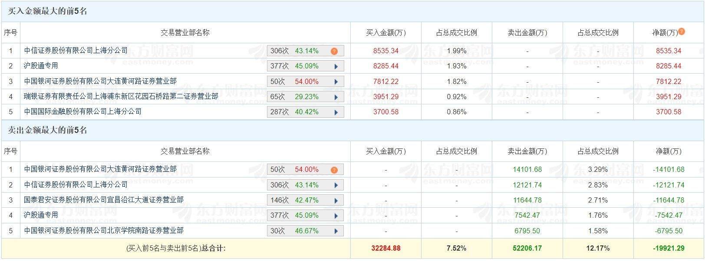
Task: Open the 中国国际金融股份有限公司上海分公司 link
Action: pyautogui.click(x=83, y=111)
